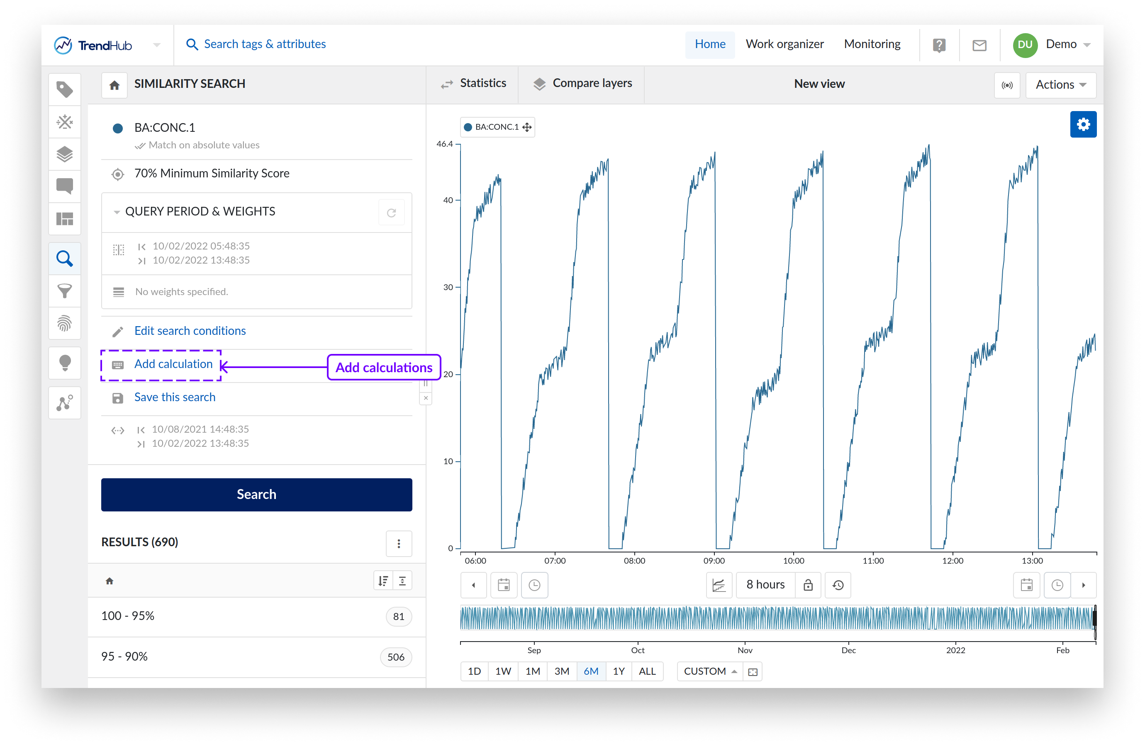
Task: Click the Search button
Action: (x=256, y=494)
